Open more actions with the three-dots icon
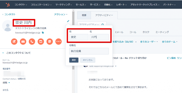 (x=58, y=42)
